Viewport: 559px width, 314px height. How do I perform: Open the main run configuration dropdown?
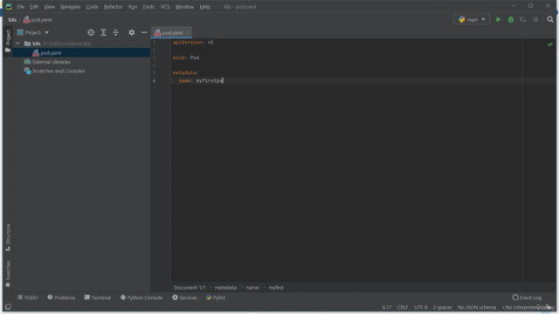coord(472,19)
